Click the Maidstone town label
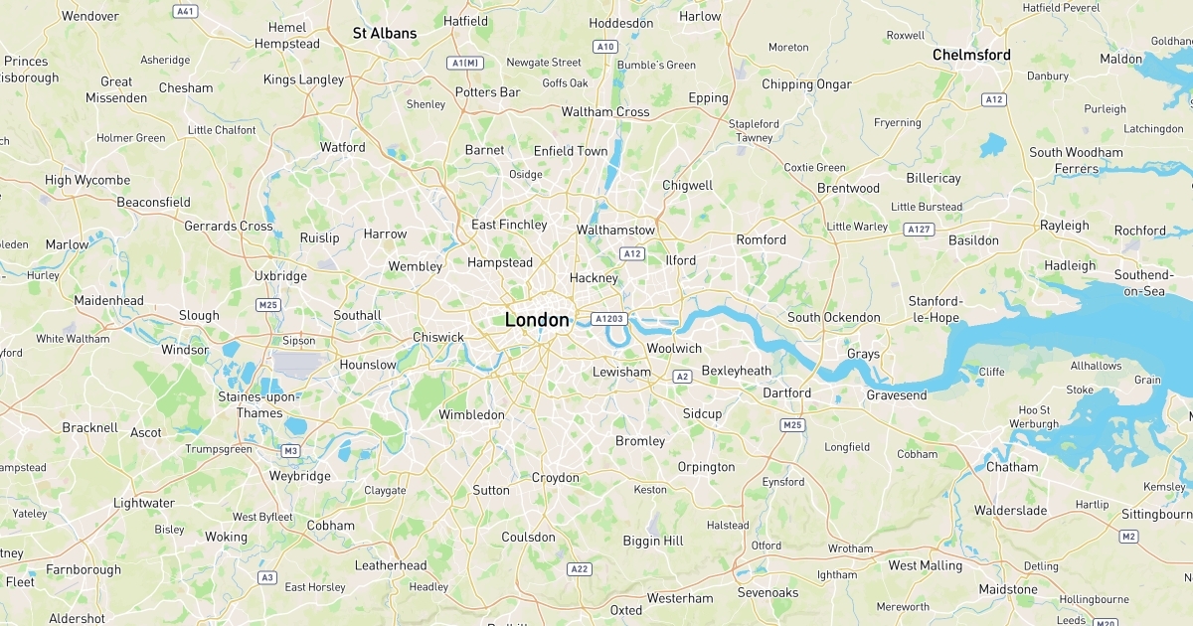 point(1009,589)
